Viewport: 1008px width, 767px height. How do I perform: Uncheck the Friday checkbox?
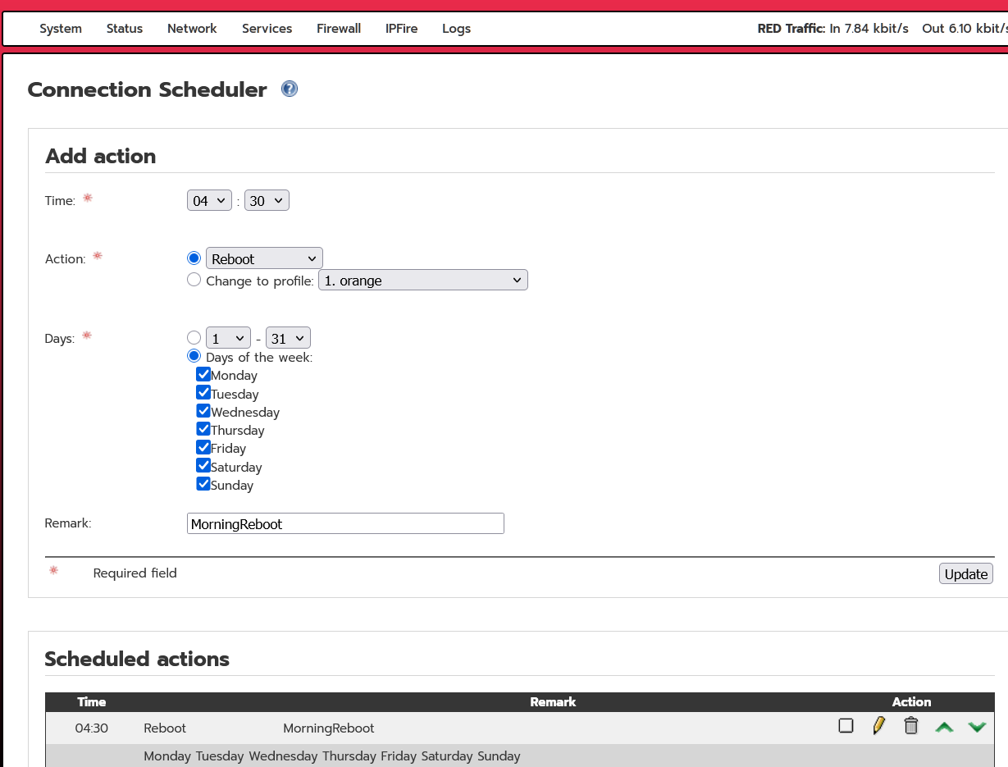click(x=203, y=447)
